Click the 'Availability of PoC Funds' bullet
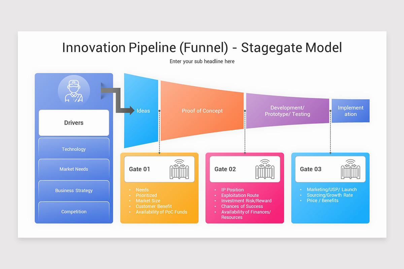This screenshot has height=269, width=404. click(x=161, y=212)
